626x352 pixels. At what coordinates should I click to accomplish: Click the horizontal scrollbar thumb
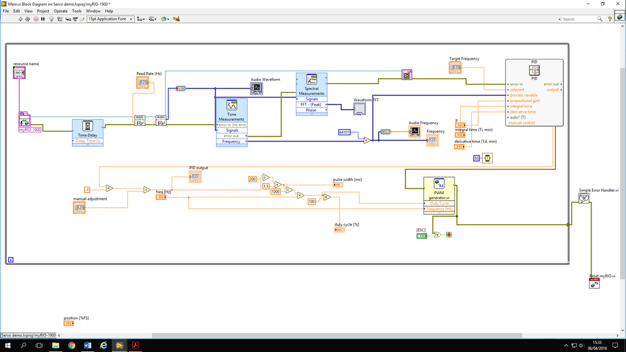(336, 336)
